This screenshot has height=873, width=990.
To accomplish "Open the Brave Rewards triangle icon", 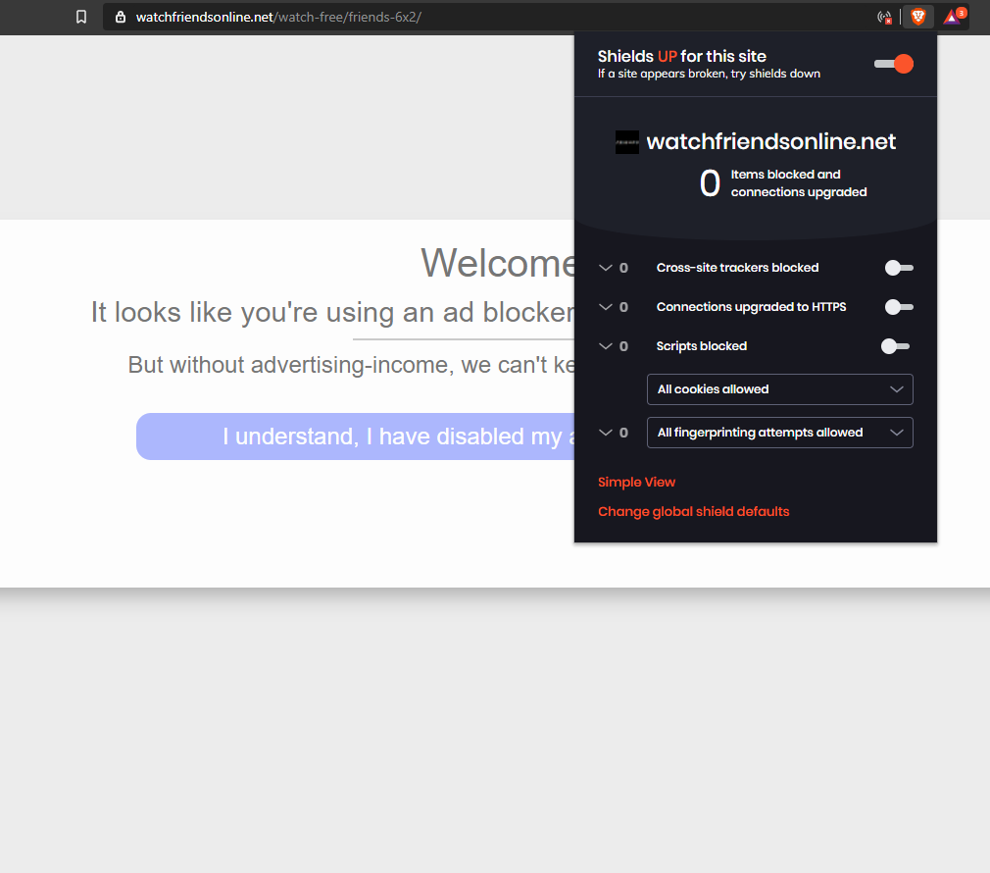I will [x=954, y=17].
